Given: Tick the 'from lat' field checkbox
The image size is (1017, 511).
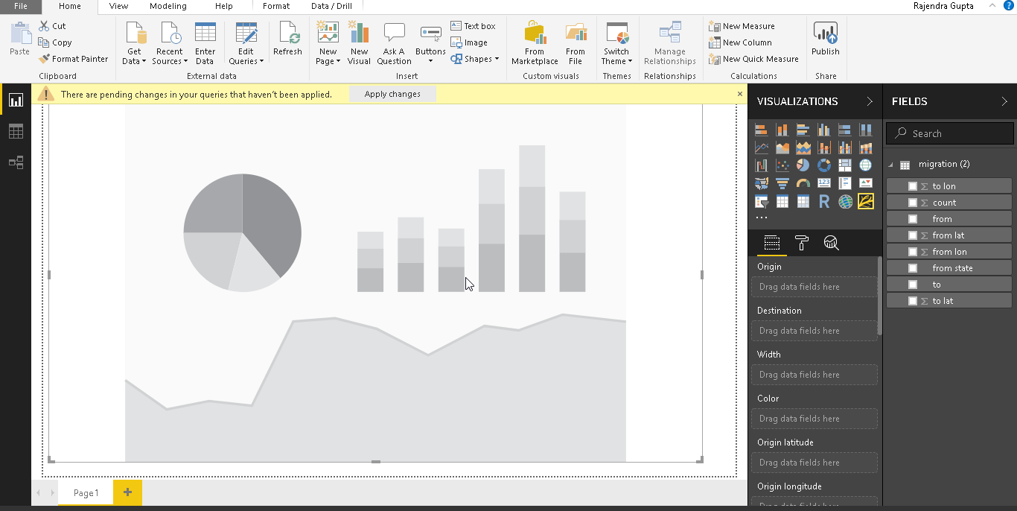Looking at the screenshot, I should [913, 235].
